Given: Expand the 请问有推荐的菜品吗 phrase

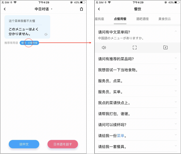Looking at the screenshot, I should 175,58.
